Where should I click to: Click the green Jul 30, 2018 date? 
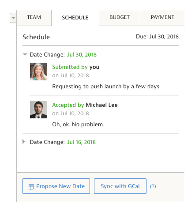coord(82,55)
